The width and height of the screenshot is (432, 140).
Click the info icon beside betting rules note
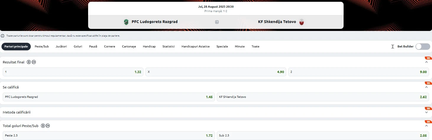tap(3, 36)
